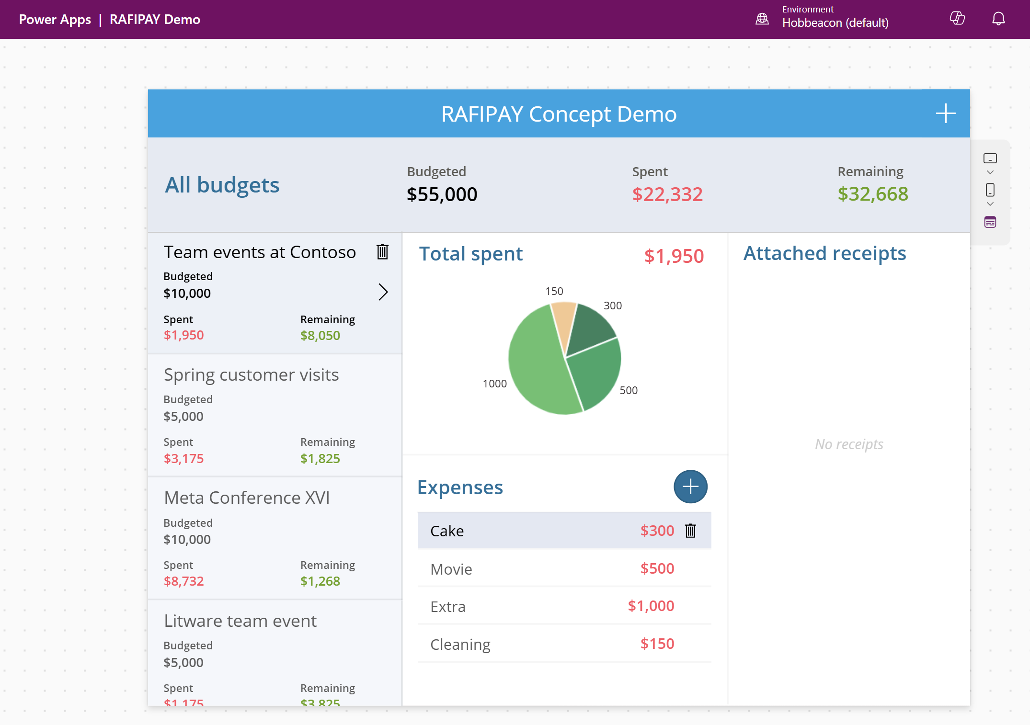The height and width of the screenshot is (725, 1030).
Task: Select the Litware team event budget
Action: point(275,653)
